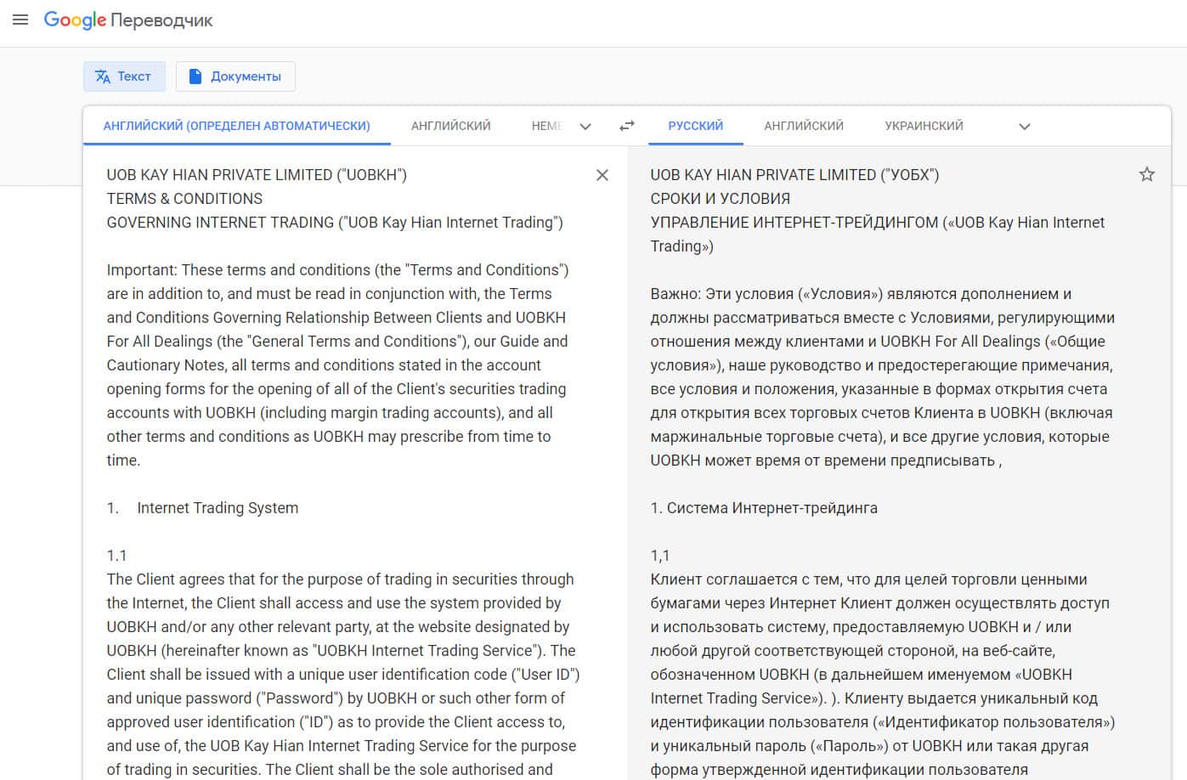Viewport: 1187px width, 780px height.
Task: Click the '1. Система Интернет-трейдинга' translated line
Action: coord(764,508)
